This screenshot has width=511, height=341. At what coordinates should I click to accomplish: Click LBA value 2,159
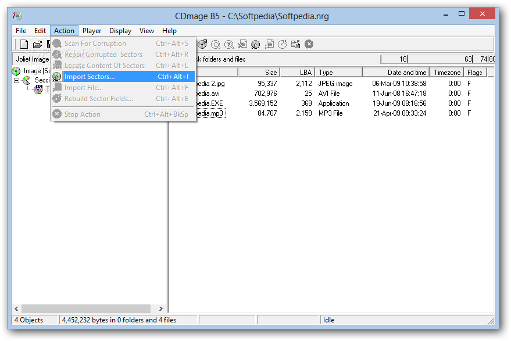pos(304,113)
